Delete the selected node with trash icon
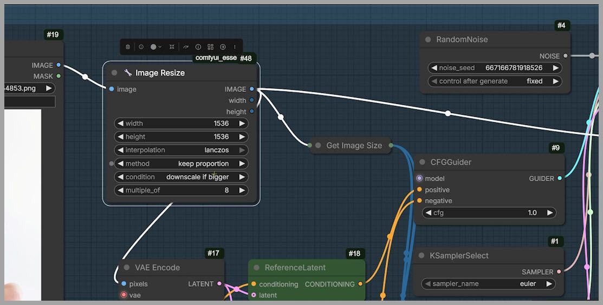The width and height of the screenshot is (603, 305). 128,47
